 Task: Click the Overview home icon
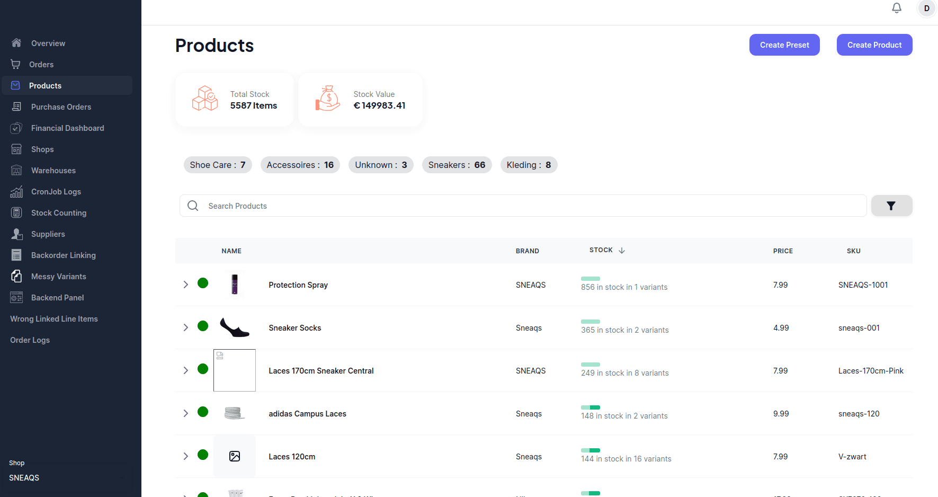coord(16,43)
